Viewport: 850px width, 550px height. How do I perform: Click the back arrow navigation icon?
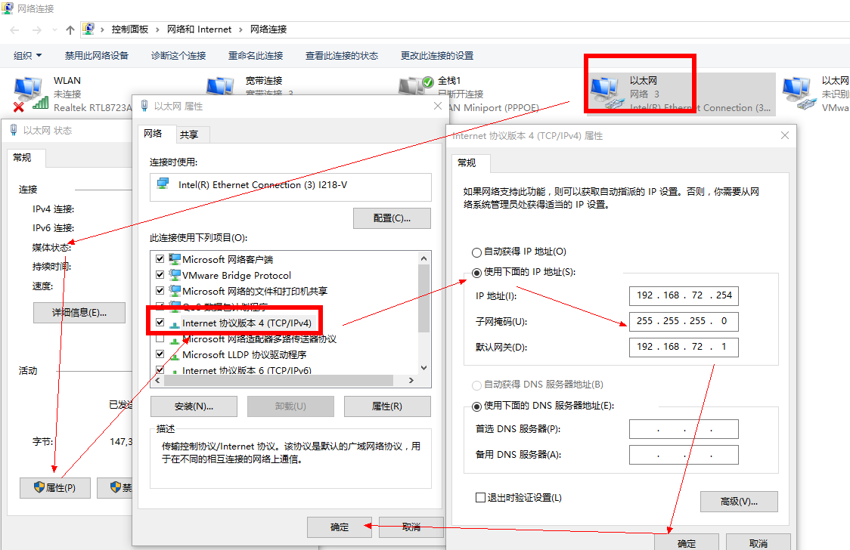coord(16,29)
